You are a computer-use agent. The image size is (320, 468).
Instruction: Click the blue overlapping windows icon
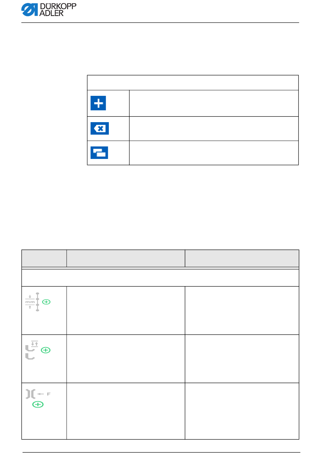coord(99,153)
